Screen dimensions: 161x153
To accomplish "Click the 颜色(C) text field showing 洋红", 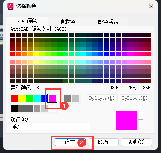I will [51, 127].
